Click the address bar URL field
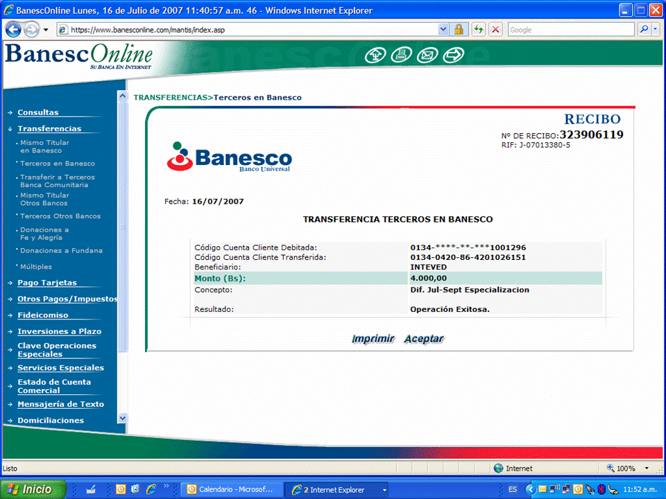The height and width of the screenshot is (499, 666). click(x=247, y=30)
